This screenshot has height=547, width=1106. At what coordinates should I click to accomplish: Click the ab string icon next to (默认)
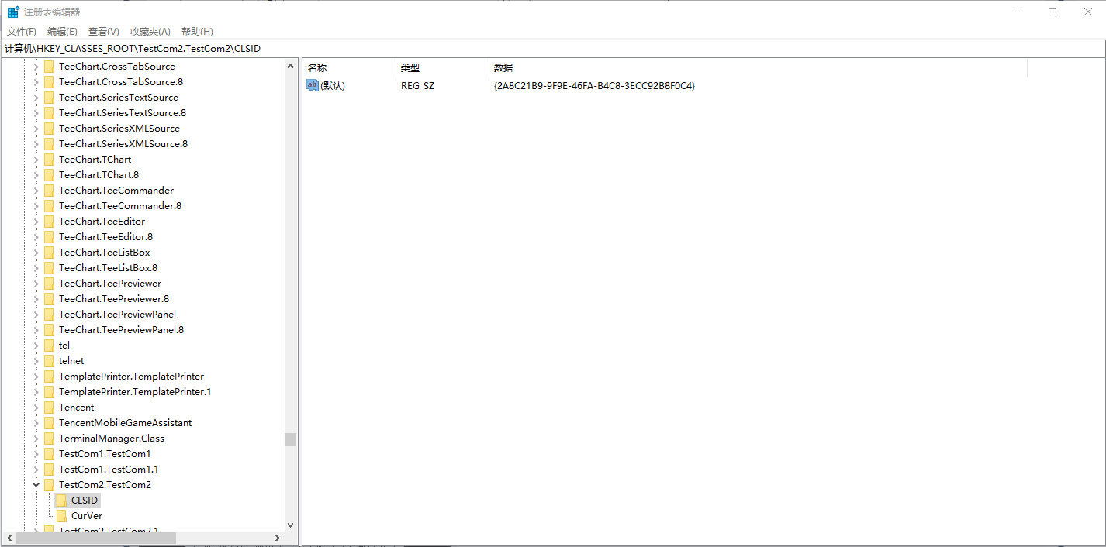[312, 85]
